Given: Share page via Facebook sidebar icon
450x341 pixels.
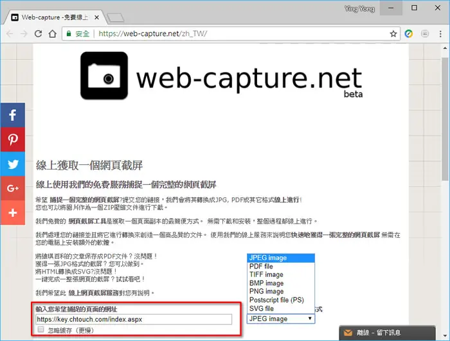Looking at the screenshot, I should (13, 115).
